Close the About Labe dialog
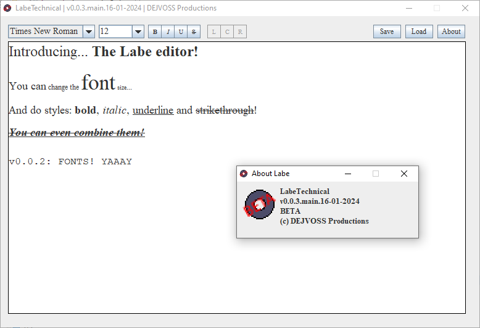This screenshot has width=480, height=328. (x=404, y=174)
